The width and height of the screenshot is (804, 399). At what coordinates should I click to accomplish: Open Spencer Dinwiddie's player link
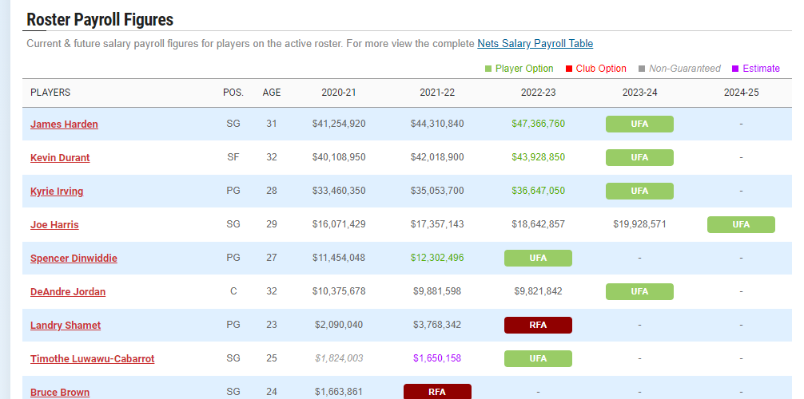[x=74, y=258]
